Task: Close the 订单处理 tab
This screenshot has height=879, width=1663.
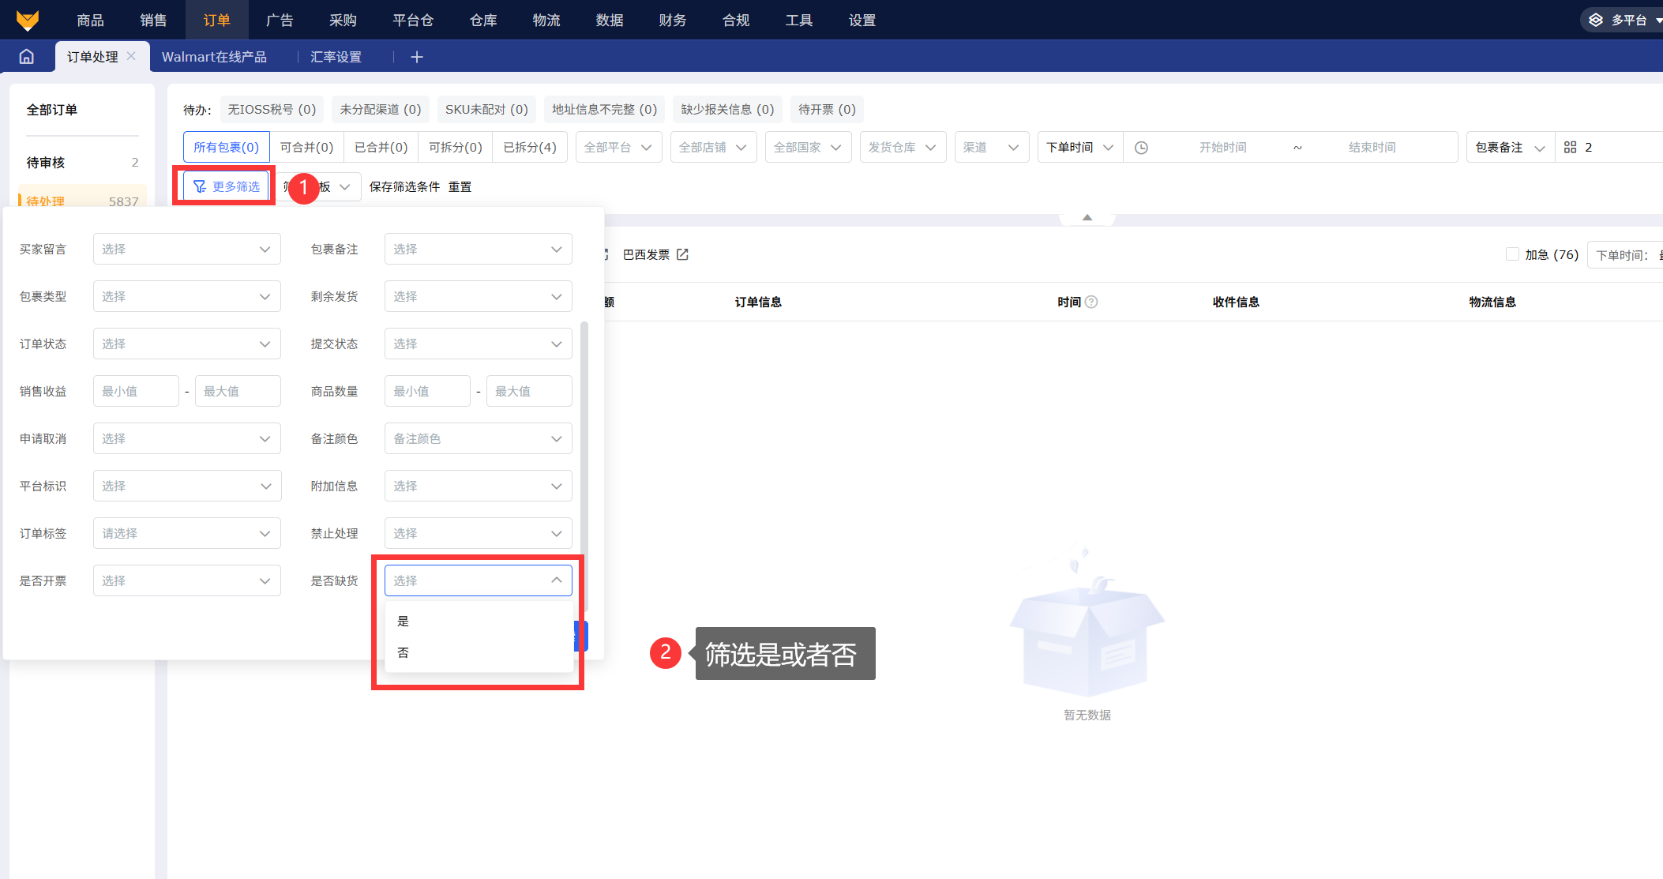Action: point(131,56)
